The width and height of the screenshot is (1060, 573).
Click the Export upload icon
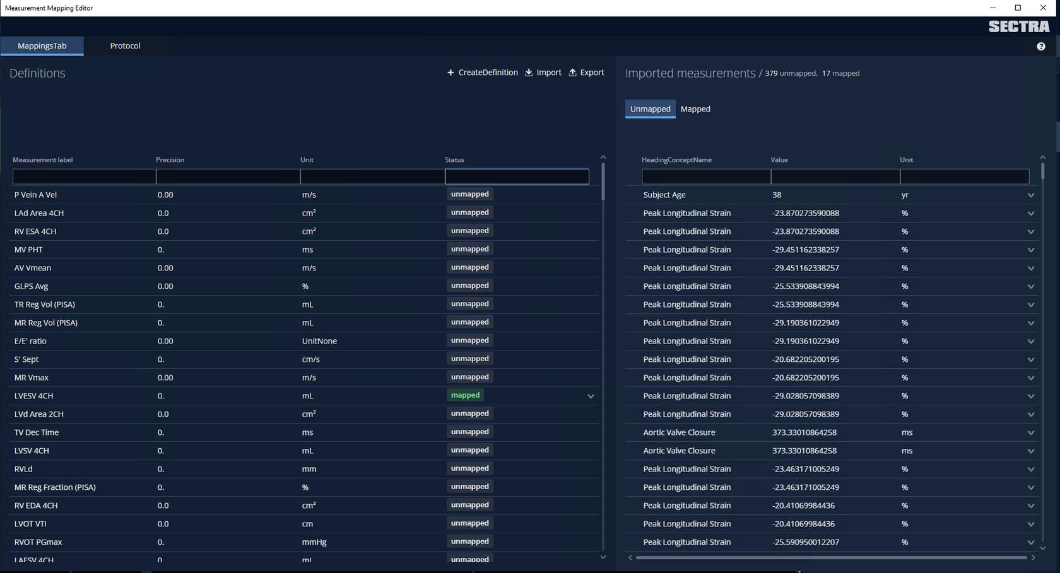572,72
